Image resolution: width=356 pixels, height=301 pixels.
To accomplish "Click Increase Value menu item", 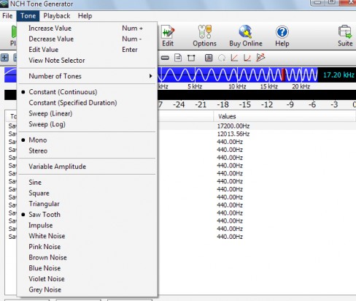I will pyautogui.click(x=87, y=28).
